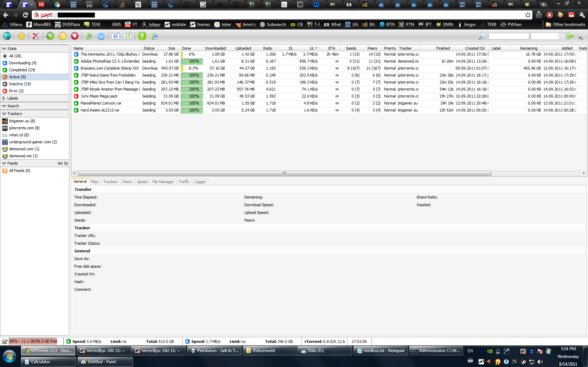
Task: Click the browser reload button
Action: tap(25, 15)
